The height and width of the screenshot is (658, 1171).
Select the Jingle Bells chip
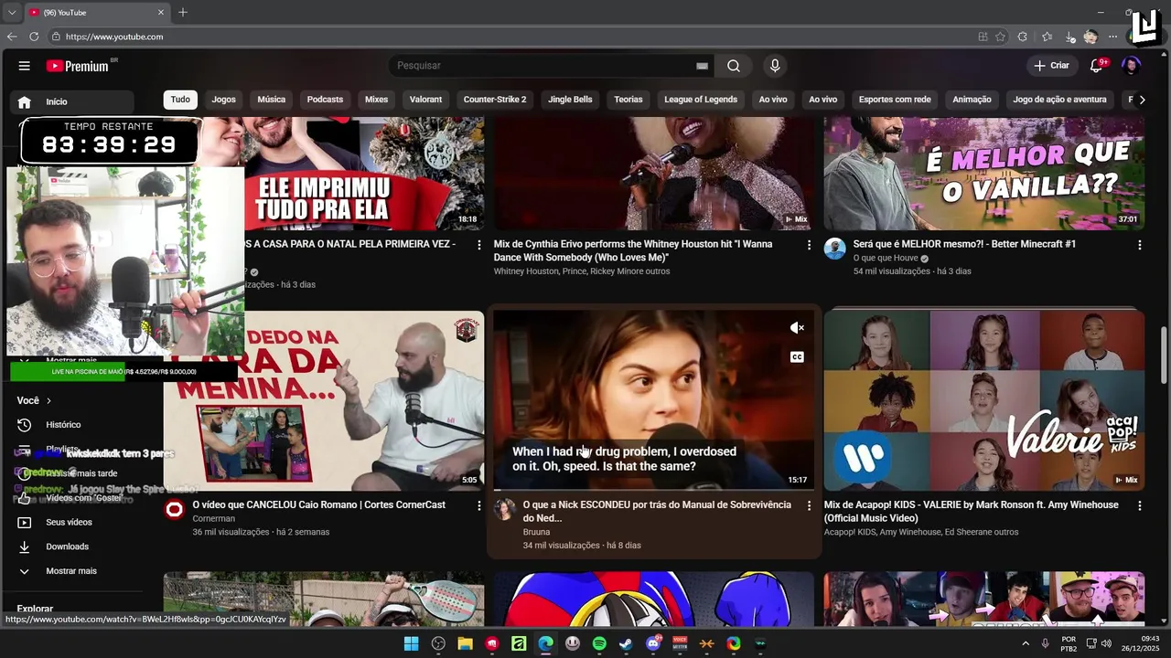[570, 100]
